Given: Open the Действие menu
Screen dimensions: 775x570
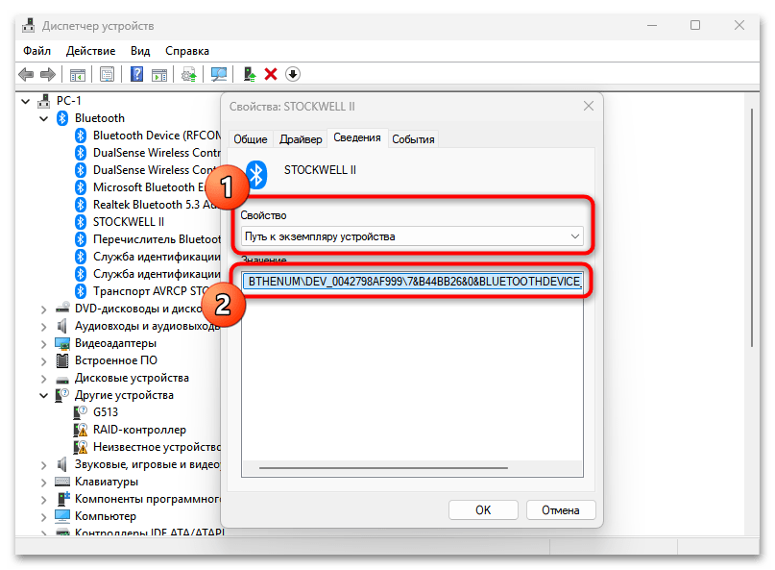Looking at the screenshot, I should tap(90, 51).
